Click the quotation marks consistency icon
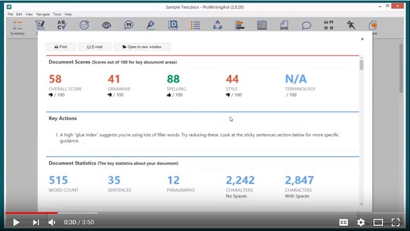This screenshot has height=231, width=410. (x=329, y=25)
